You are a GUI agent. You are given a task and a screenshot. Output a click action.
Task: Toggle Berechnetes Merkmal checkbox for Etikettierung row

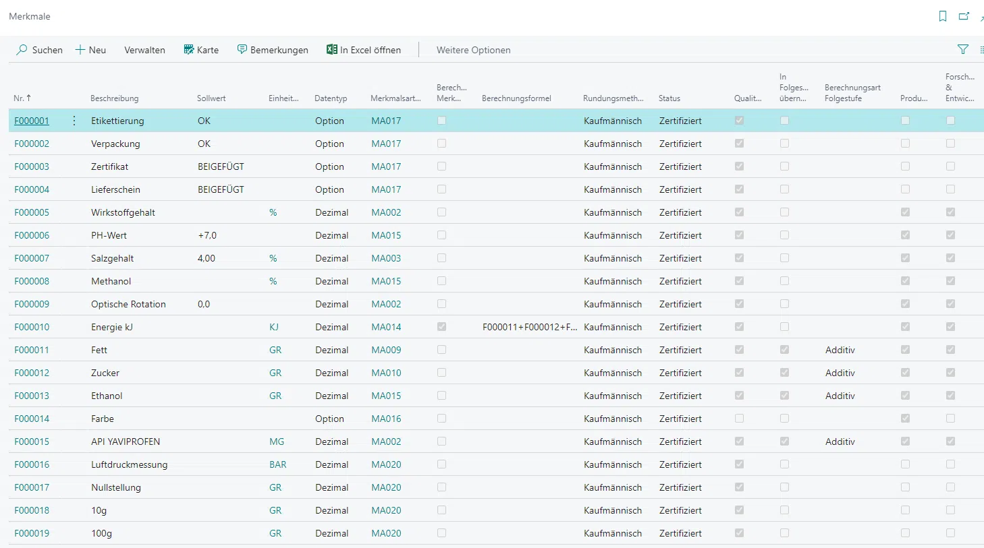441,121
